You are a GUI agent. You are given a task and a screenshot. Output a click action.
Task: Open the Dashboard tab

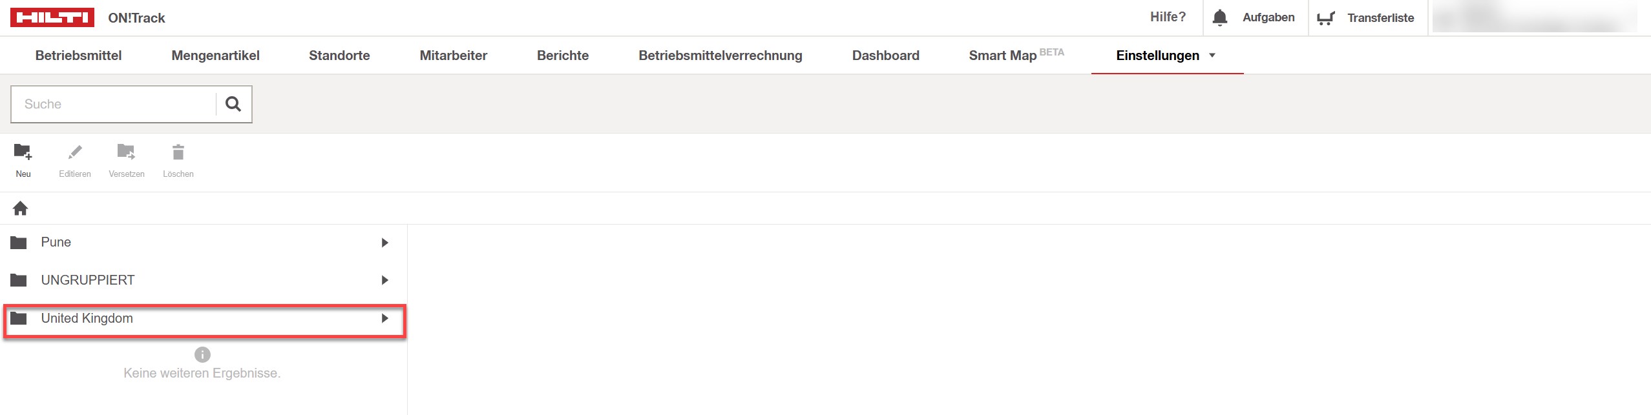click(885, 56)
